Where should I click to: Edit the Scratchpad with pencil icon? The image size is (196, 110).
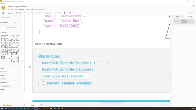click(18, 23)
